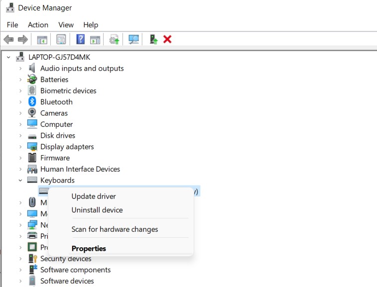Open the View menu
Image resolution: width=377 pixels, height=287 pixels.
tap(66, 25)
